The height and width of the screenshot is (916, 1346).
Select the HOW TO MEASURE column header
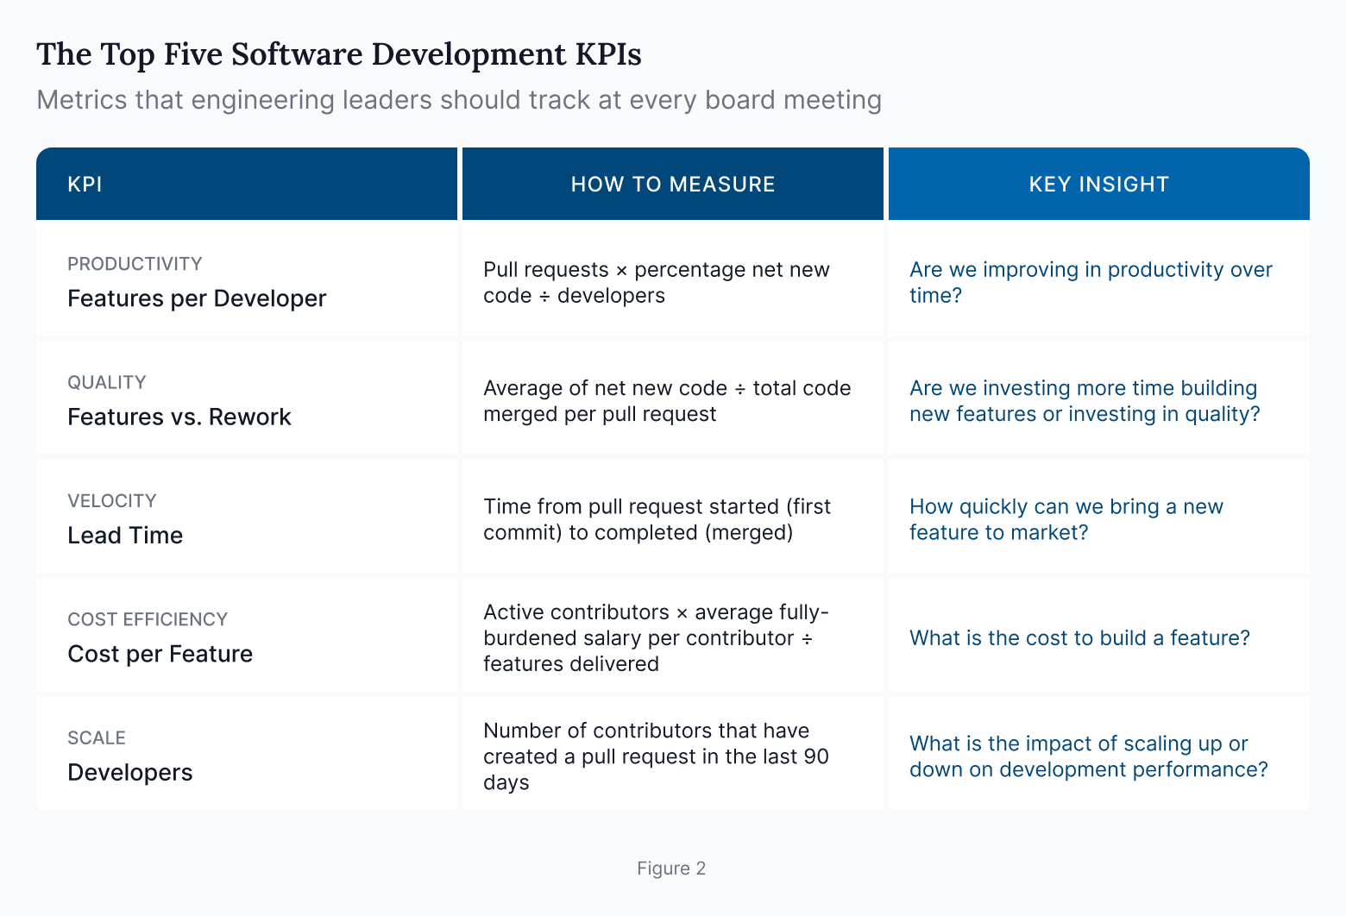673,184
